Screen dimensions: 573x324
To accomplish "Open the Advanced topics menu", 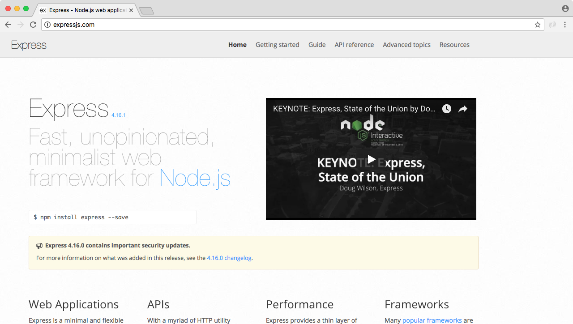I will point(406,45).
